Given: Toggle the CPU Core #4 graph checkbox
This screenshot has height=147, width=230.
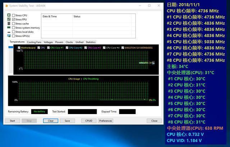Looking at the screenshot, I should [104, 48].
